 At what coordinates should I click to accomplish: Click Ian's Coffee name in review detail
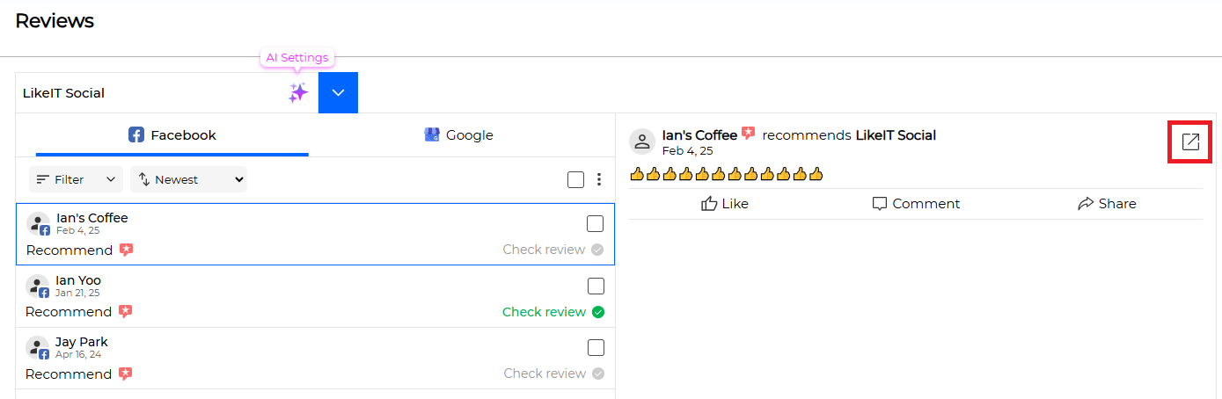699,135
